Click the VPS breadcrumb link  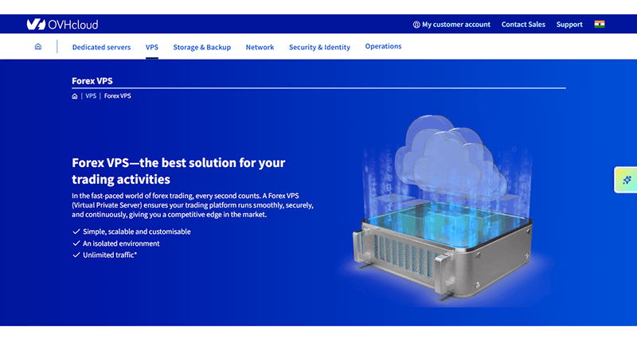pyautogui.click(x=91, y=95)
